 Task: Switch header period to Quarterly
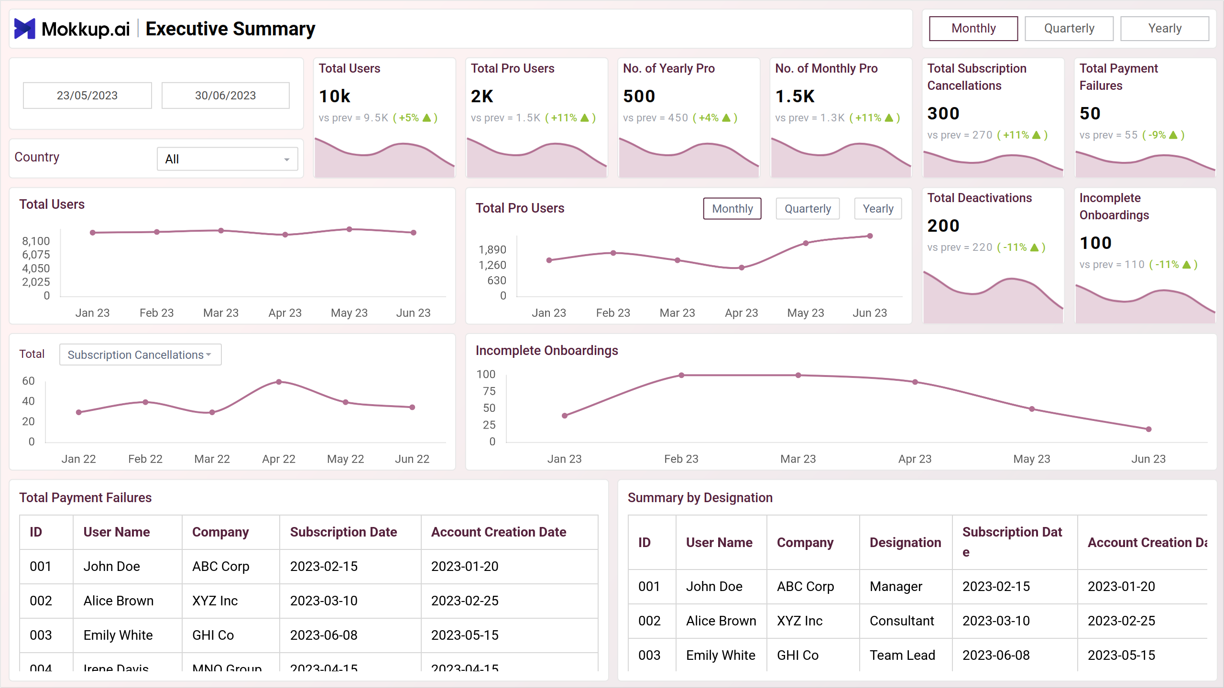click(1069, 29)
